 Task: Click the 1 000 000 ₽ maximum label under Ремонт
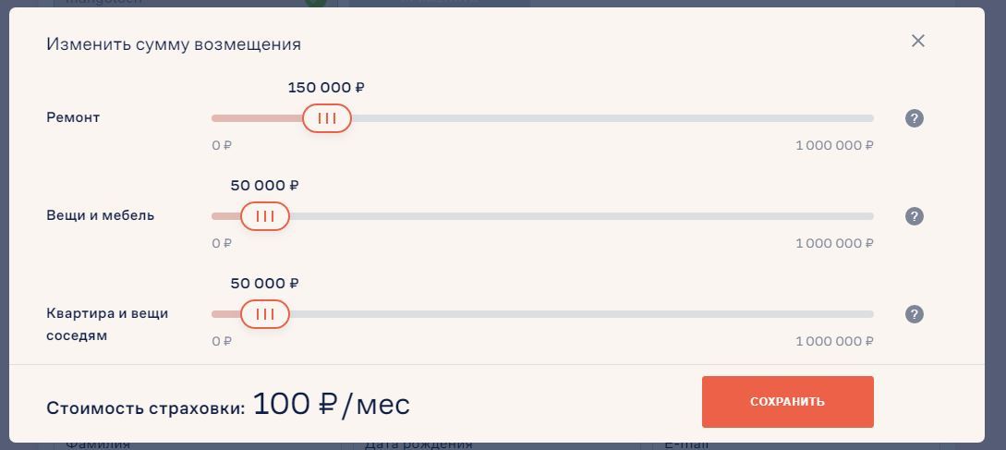834,146
